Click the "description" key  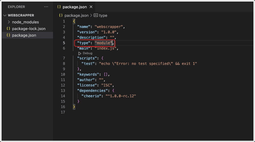[x=91, y=37]
